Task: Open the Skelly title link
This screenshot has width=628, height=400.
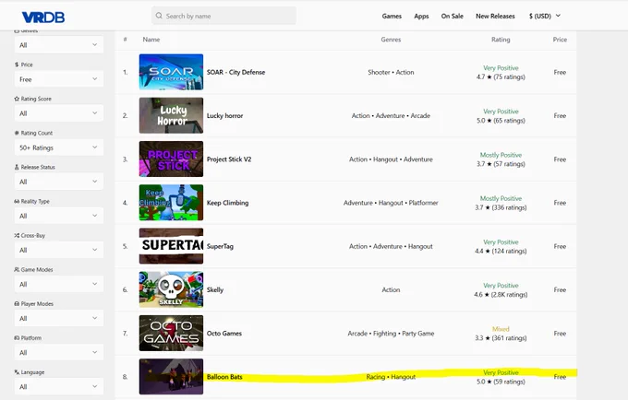Action: pyautogui.click(x=215, y=290)
